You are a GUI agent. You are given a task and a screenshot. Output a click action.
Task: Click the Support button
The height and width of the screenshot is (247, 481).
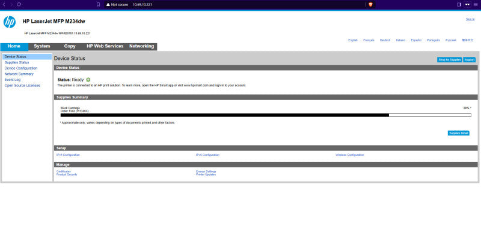click(470, 60)
